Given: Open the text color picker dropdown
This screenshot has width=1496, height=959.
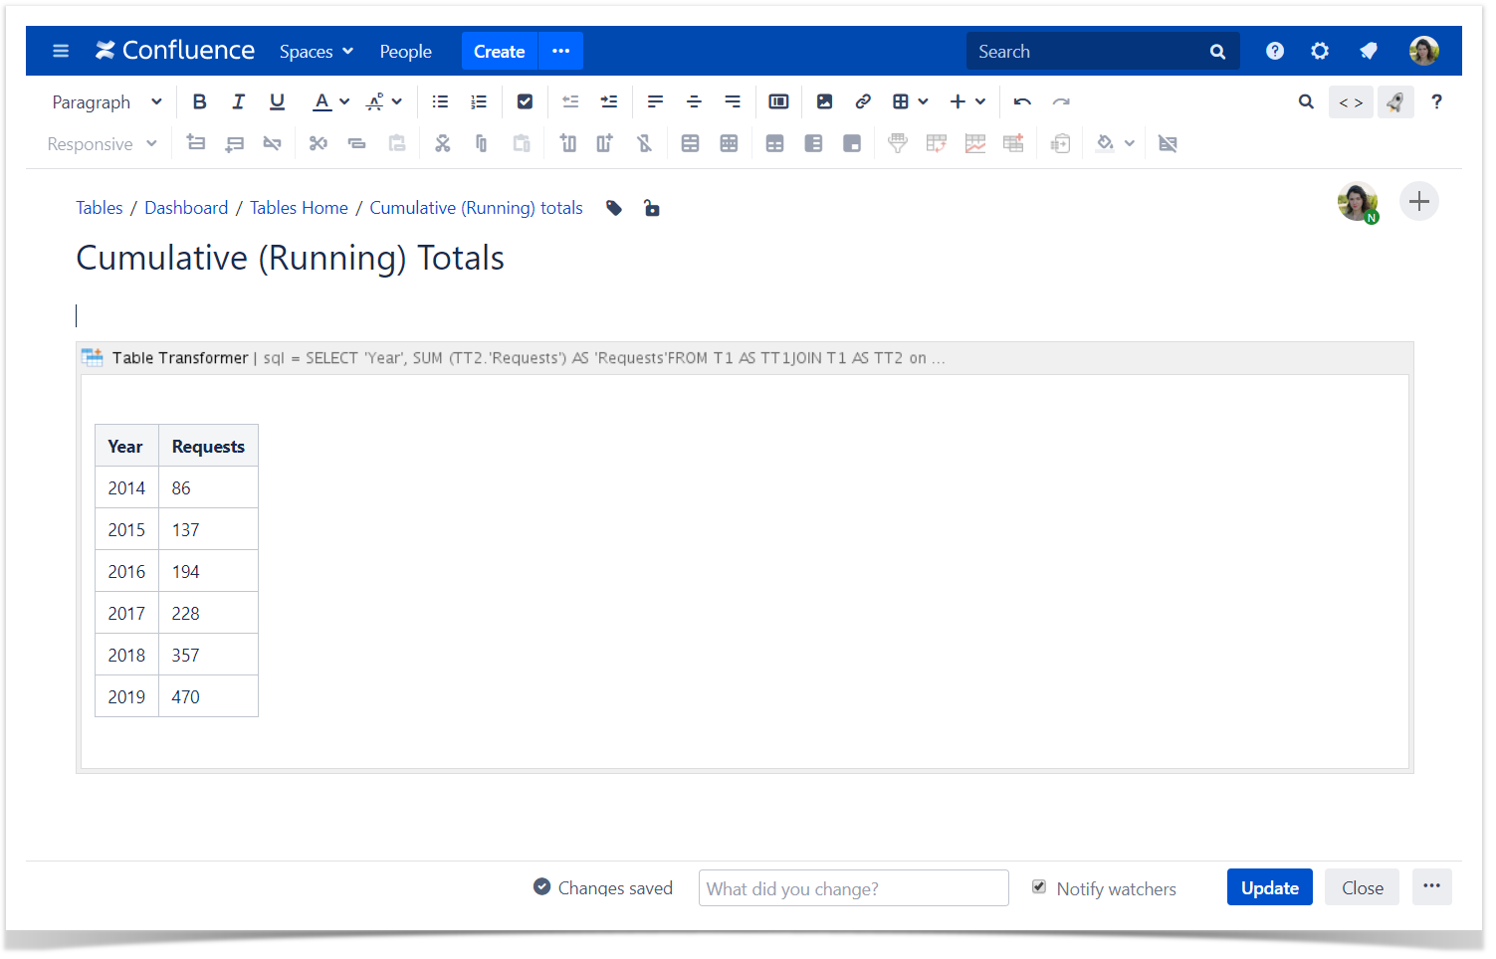Looking at the screenshot, I should [344, 101].
